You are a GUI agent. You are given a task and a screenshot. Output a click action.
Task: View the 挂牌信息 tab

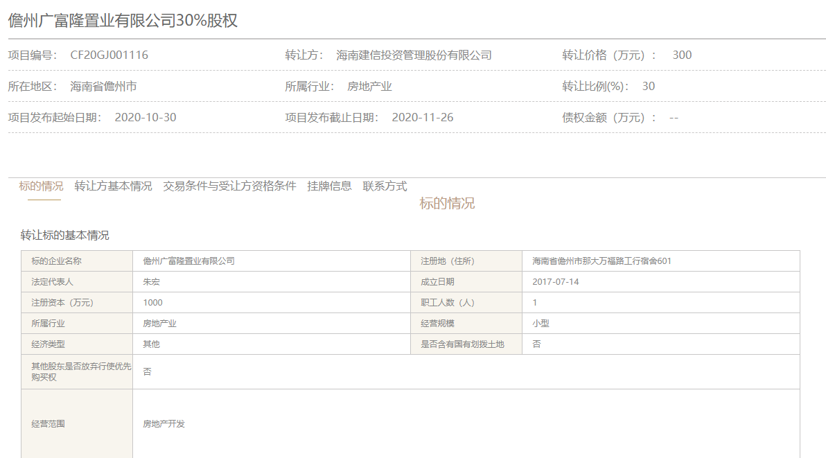point(331,186)
